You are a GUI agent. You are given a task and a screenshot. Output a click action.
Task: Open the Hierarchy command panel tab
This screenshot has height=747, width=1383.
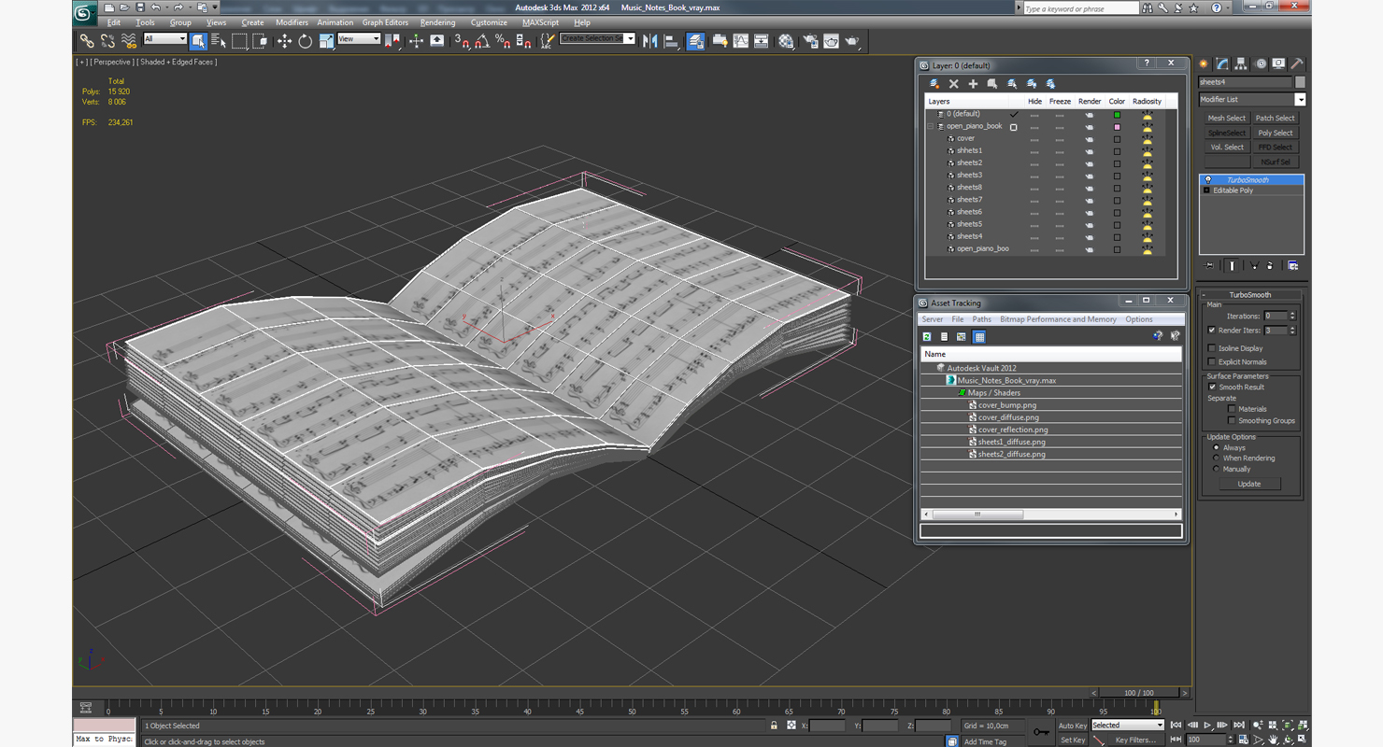(x=1241, y=64)
